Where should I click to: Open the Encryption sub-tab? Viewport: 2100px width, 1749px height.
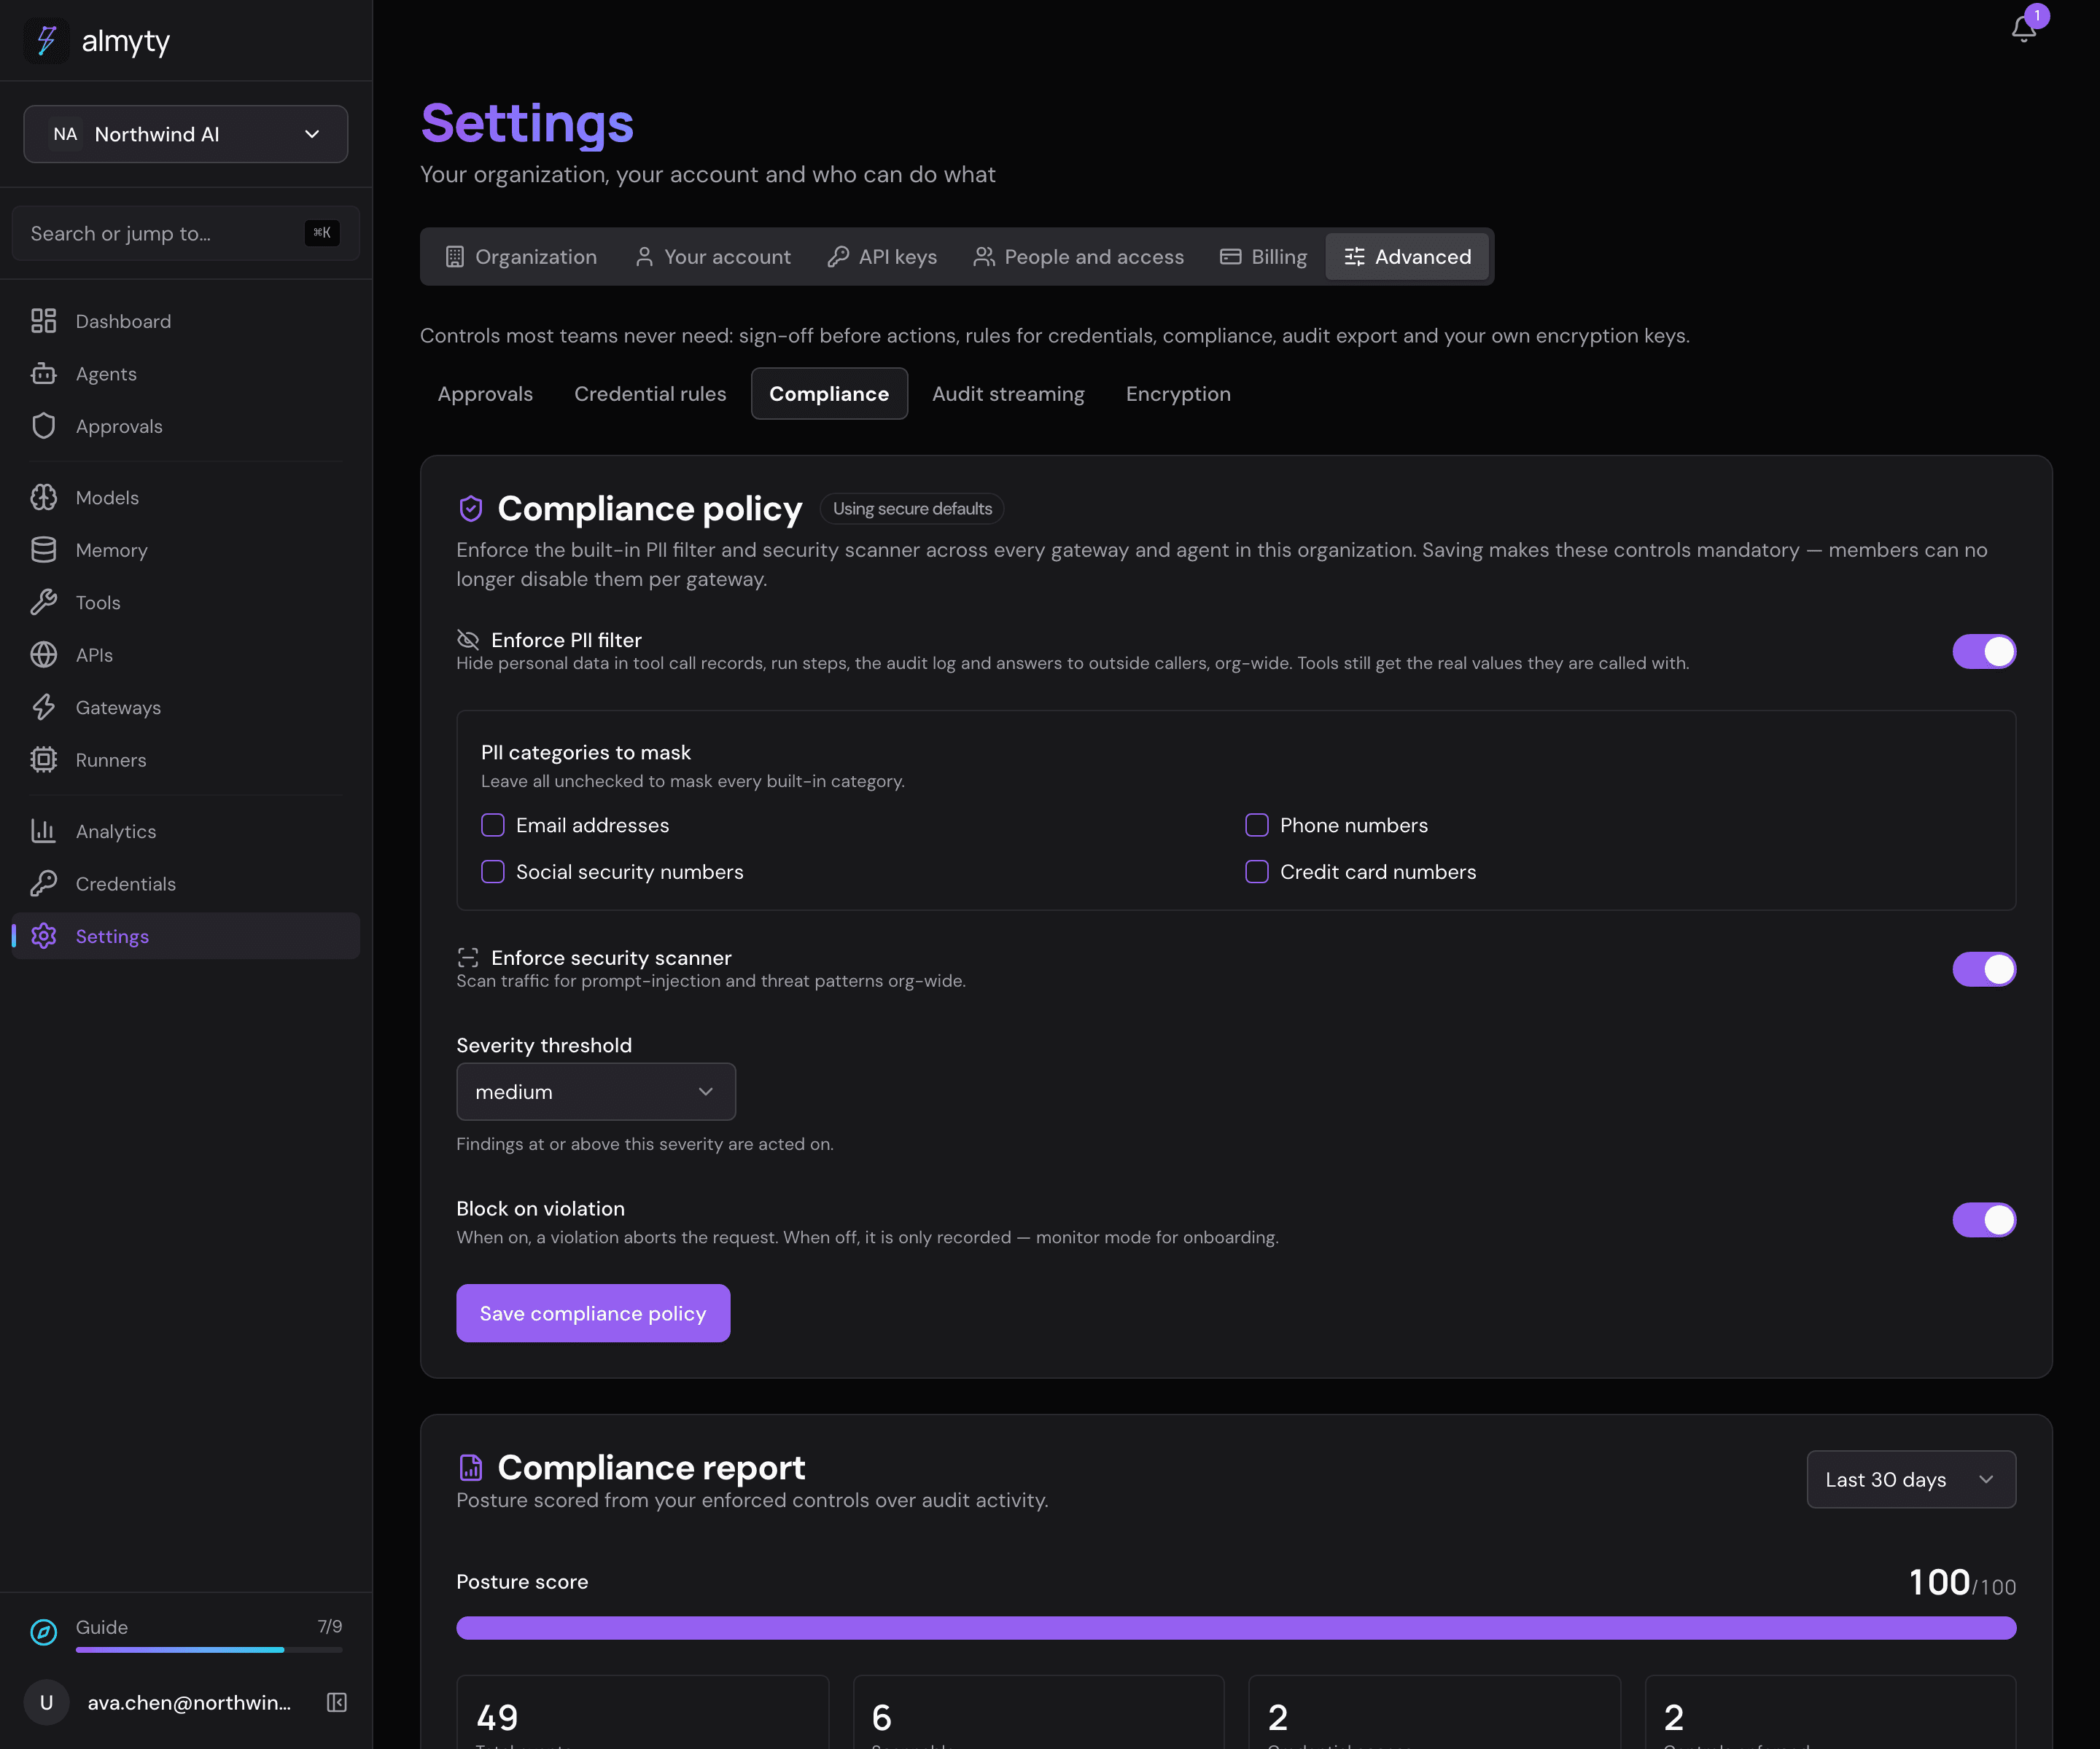coord(1178,394)
